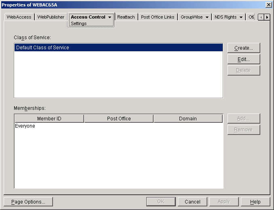Click the Post Office column header
This screenshot has height=210, width=274.
point(119,118)
